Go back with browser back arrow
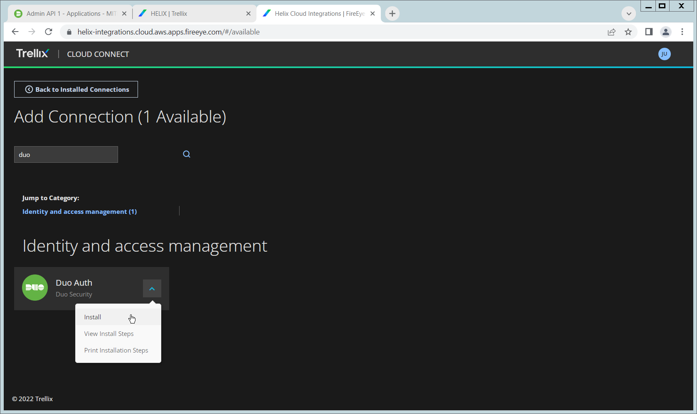The height and width of the screenshot is (414, 697). (15, 32)
